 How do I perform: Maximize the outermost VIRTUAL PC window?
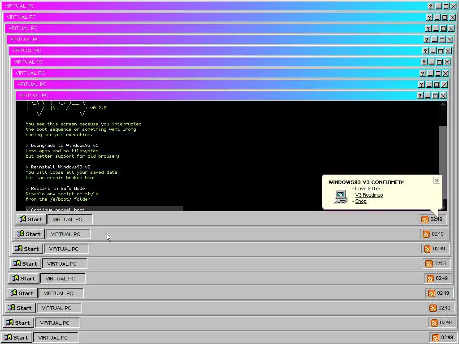pyautogui.click(x=446, y=6)
